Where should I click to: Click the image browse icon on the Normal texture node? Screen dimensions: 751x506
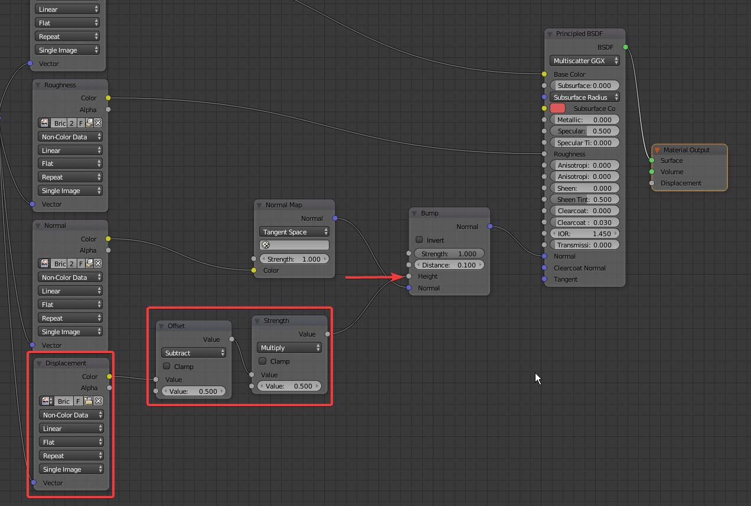tap(44, 263)
